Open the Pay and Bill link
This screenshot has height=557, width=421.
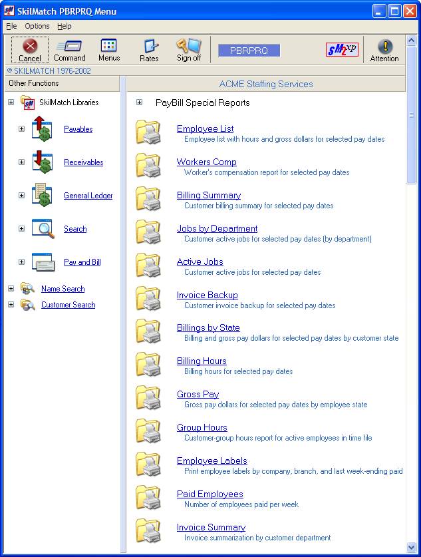coord(82,262)
